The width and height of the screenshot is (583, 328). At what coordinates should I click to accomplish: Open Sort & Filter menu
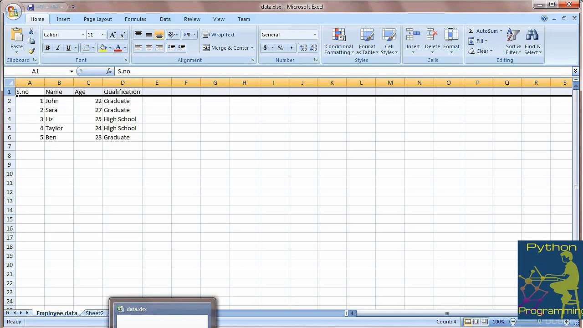tap(513, 42)
